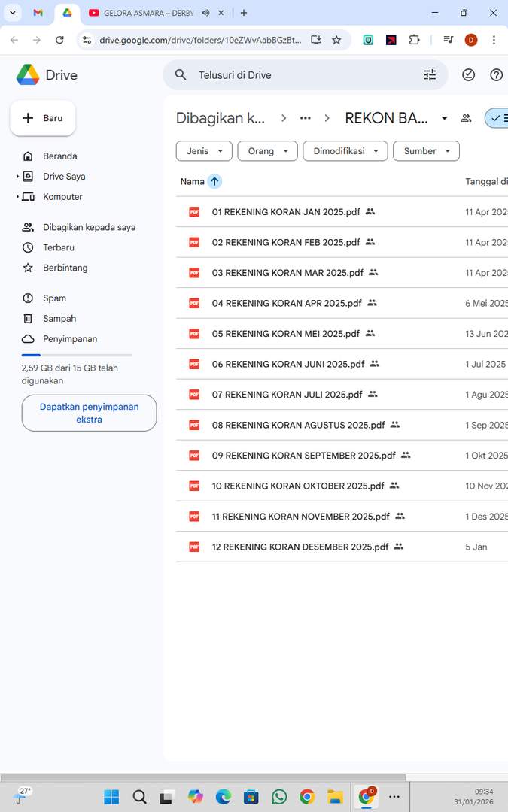Open the Dimodifikasi filter dropdown

(345, 151)
